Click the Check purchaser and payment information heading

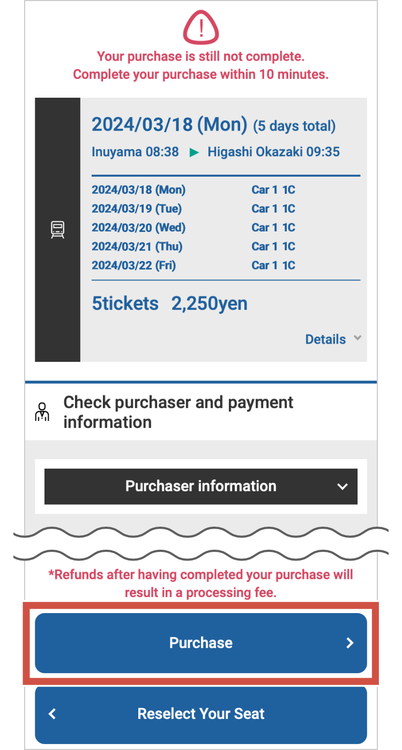178,412
